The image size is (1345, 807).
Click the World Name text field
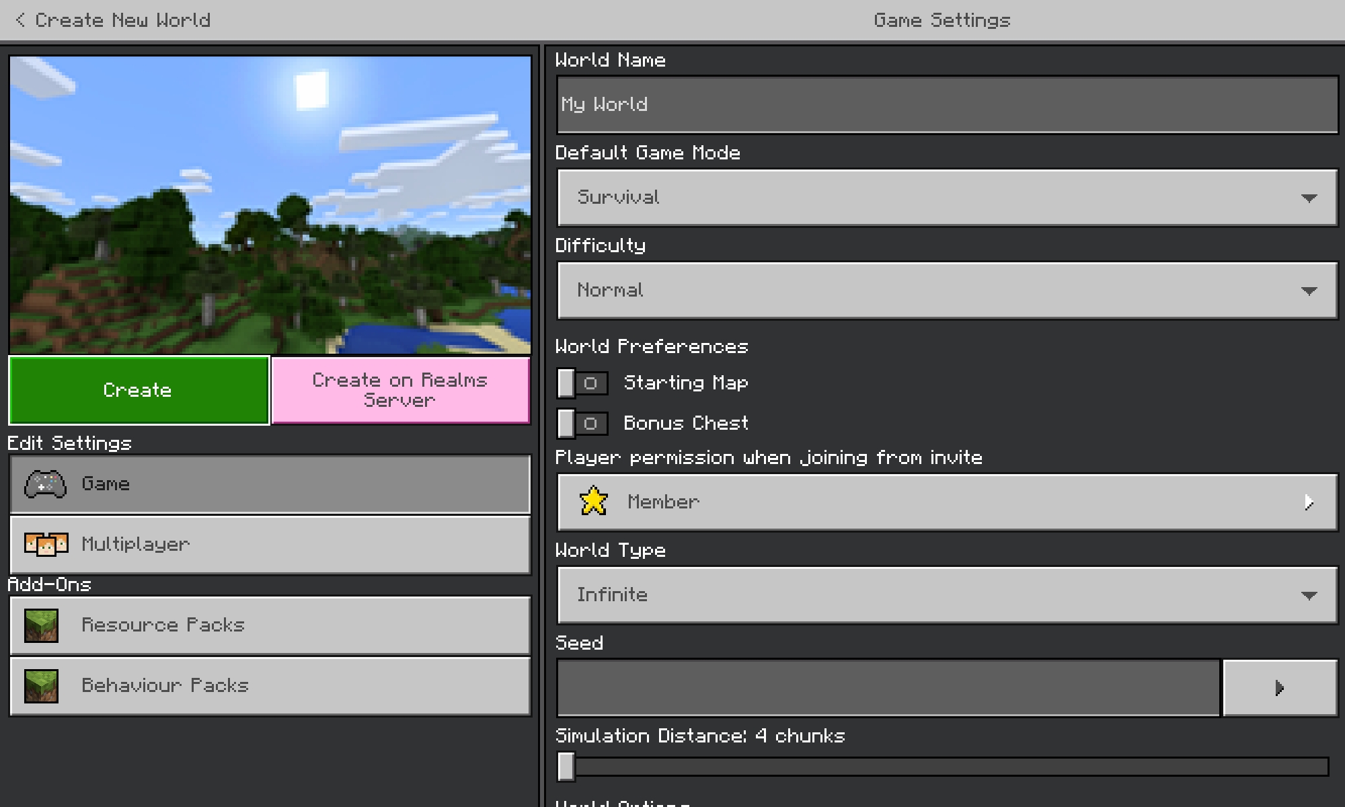click(946, 105)
